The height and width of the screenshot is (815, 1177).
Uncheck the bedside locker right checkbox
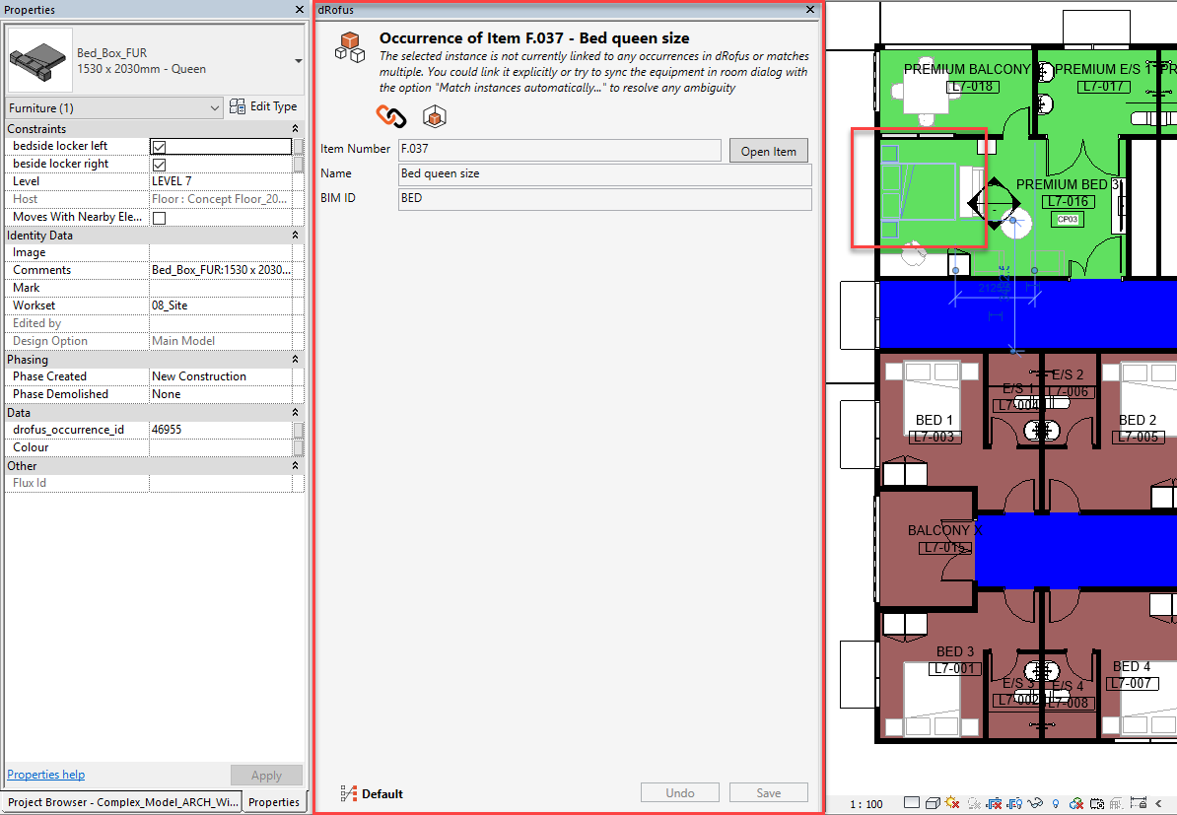point(159,165)
